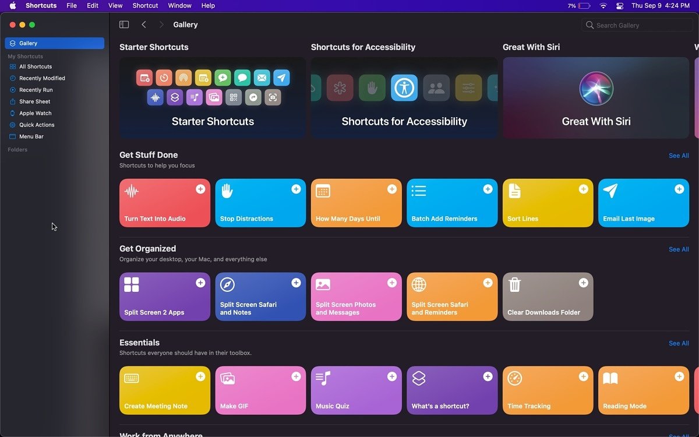Add the Sort Lines shortcut
699x437 pixels.
[583, 189]
